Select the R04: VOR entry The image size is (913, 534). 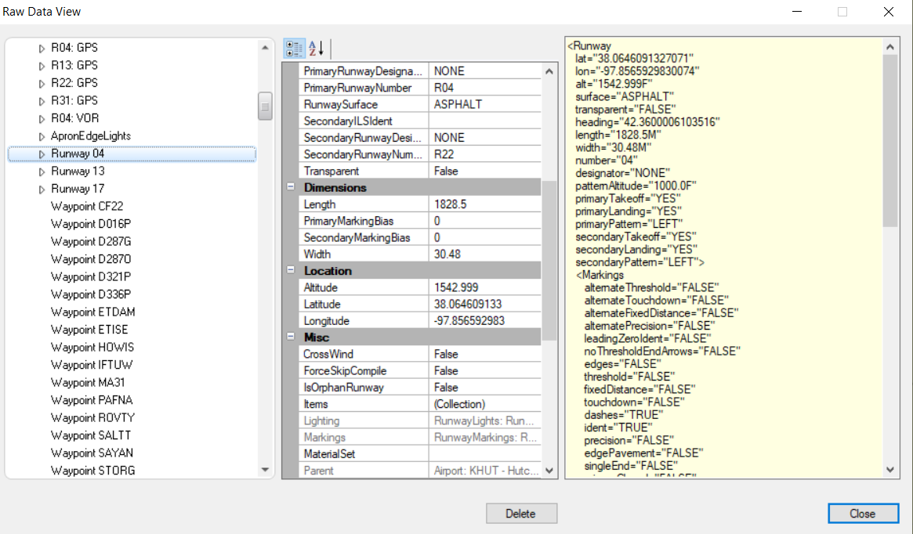71,117
